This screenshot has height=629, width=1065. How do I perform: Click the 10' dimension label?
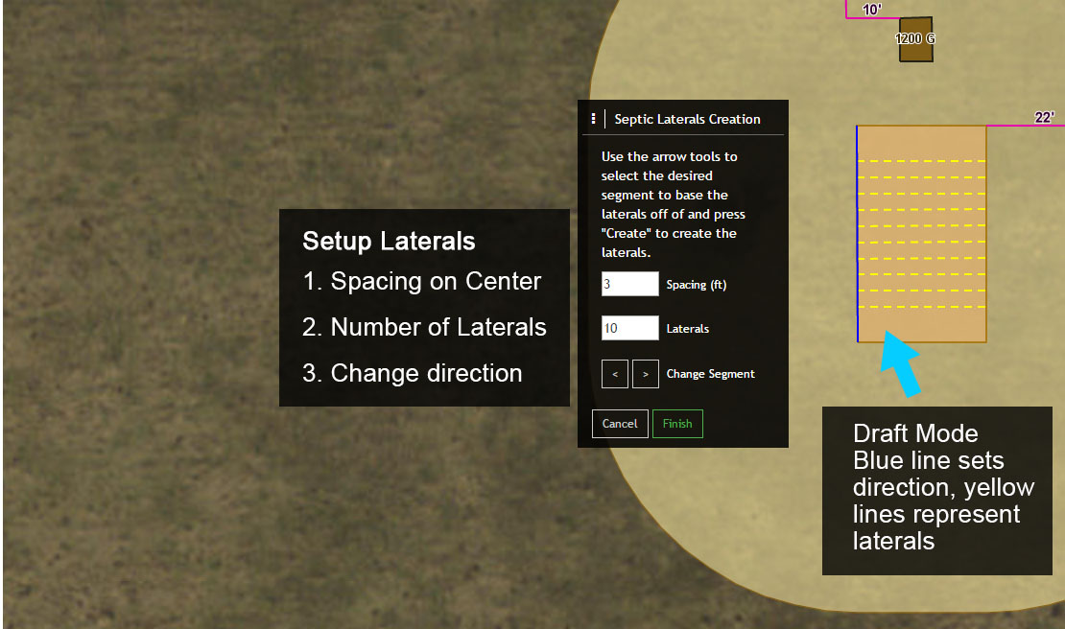pos(872,10)
